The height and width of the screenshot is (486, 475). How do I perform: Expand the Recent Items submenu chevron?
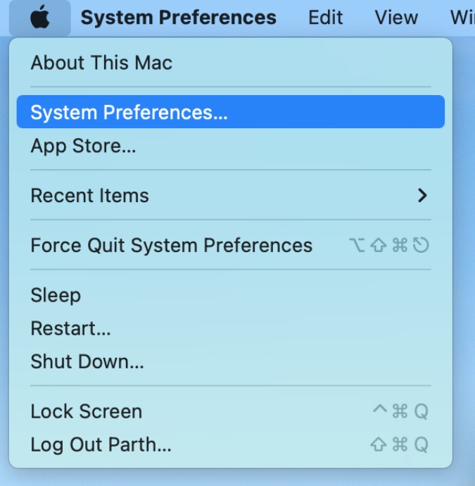click(x=422, y=195)
